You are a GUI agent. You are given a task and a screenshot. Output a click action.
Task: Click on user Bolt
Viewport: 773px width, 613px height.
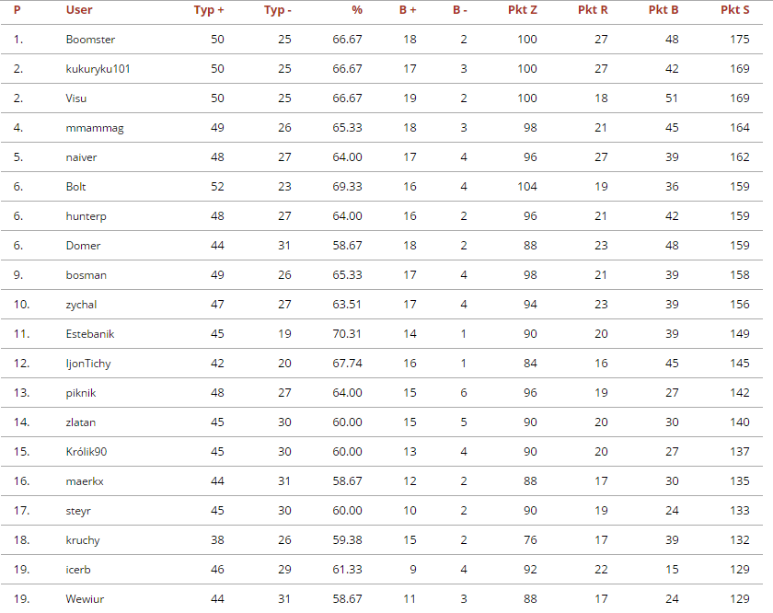[76, 187]
